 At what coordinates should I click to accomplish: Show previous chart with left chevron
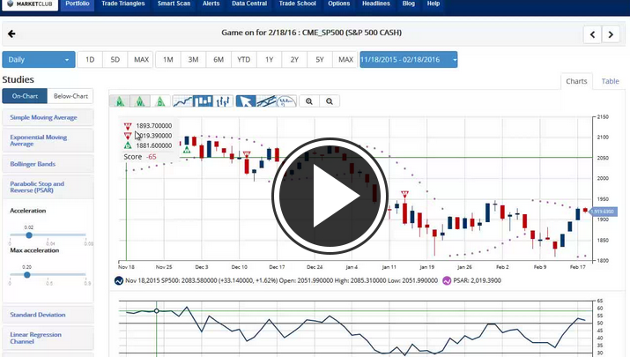(592, 34)
